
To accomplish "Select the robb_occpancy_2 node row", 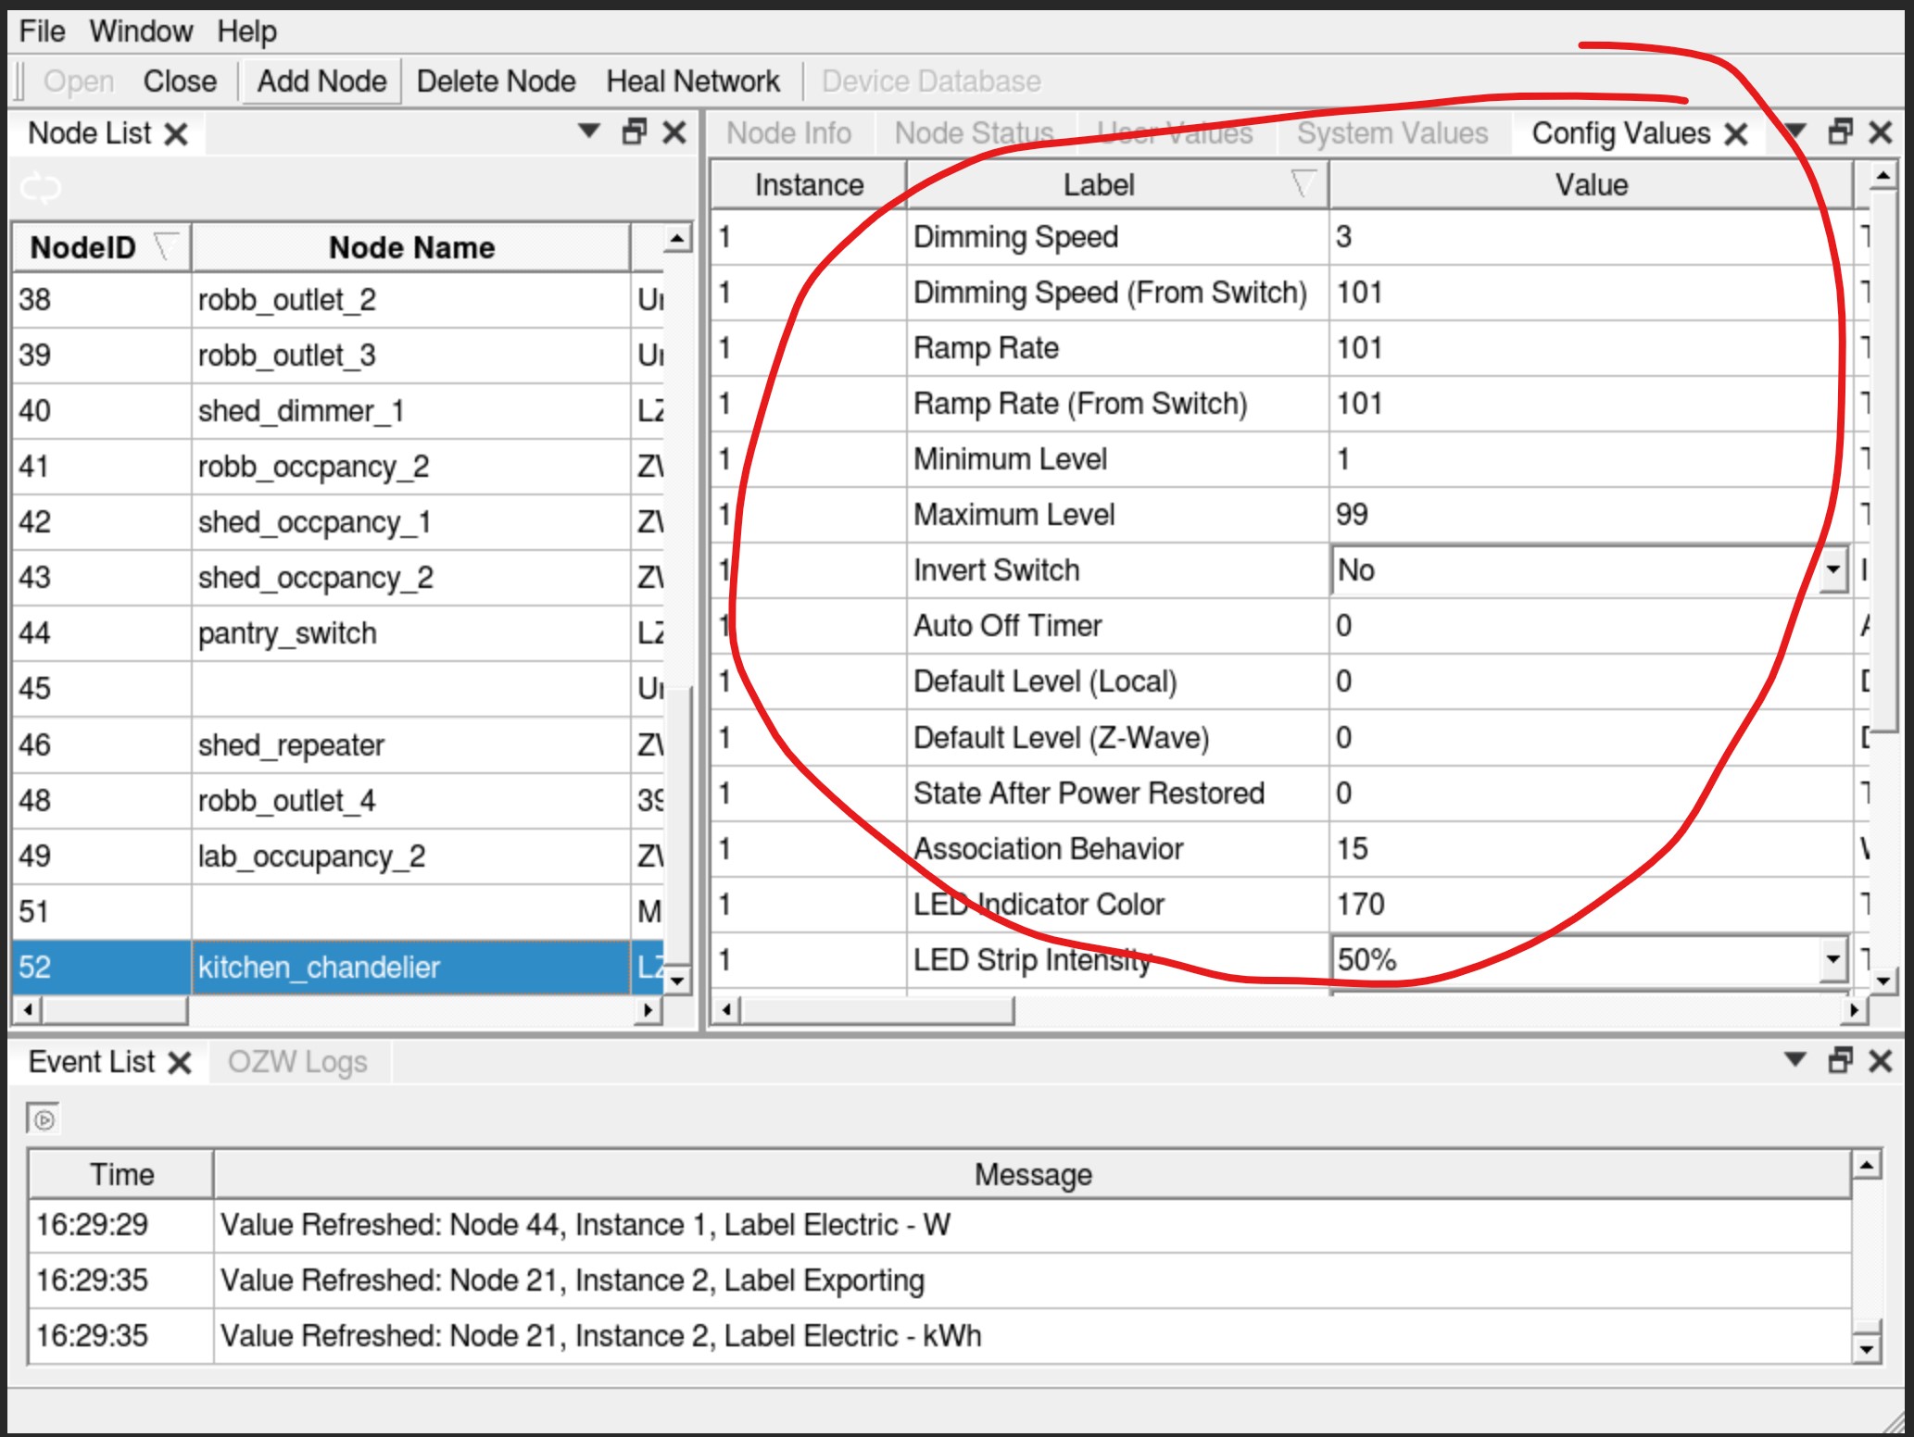I will click(338, 467).
